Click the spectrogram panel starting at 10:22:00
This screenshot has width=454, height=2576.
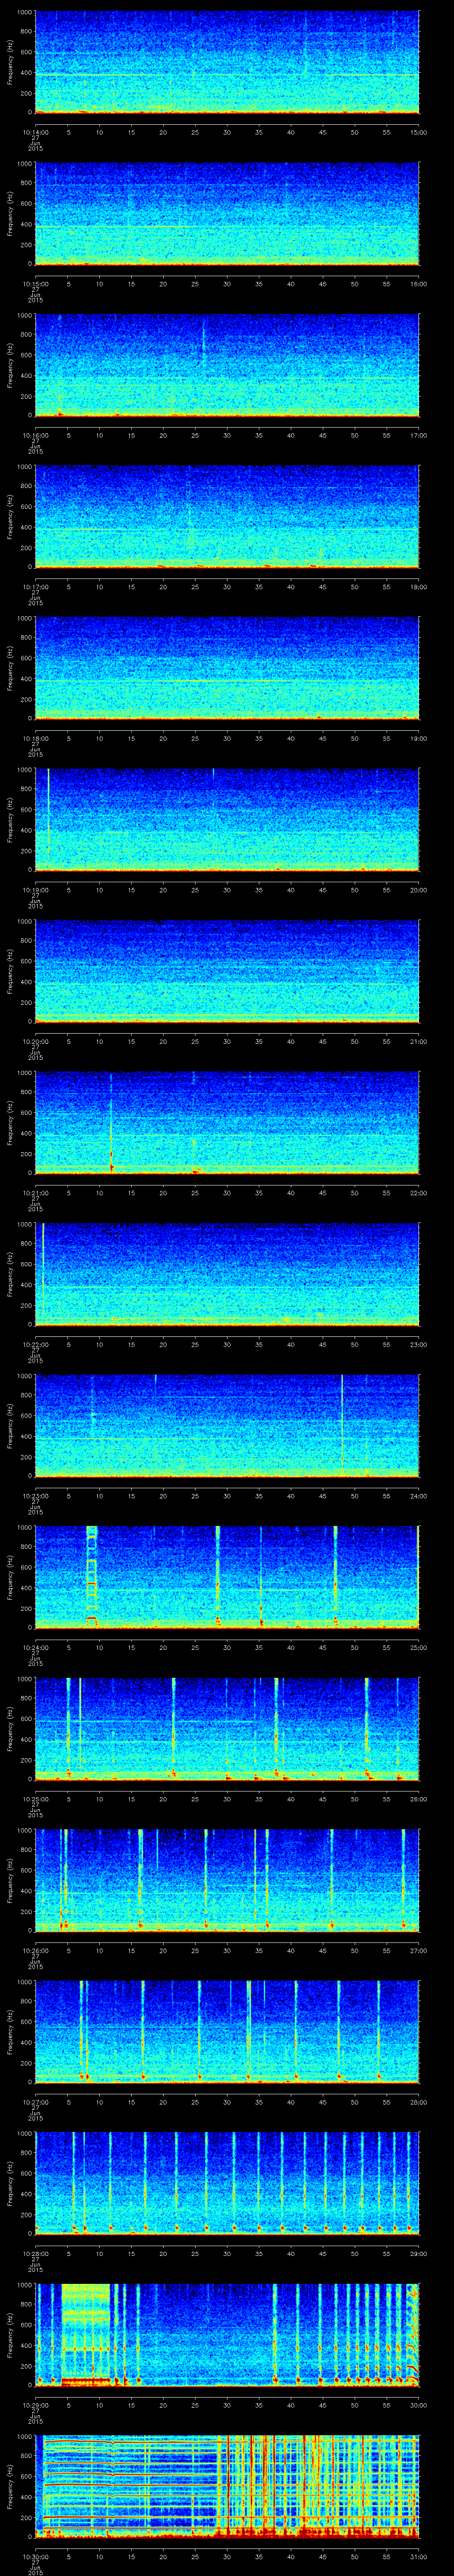pos(227,1274)
